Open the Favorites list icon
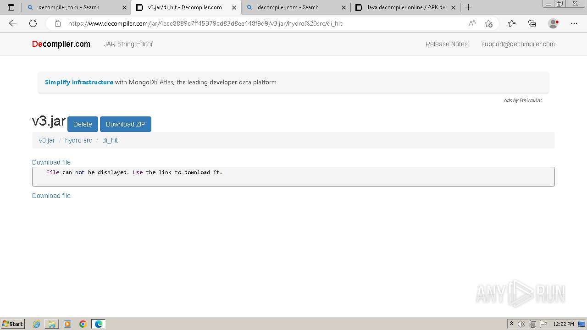 point(512,23)
